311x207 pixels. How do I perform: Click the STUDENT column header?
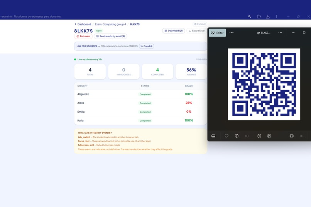82,86
